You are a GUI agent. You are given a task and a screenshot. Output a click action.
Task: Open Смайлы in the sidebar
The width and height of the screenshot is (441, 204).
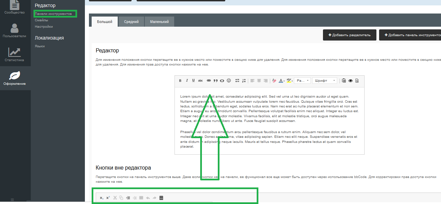pos(41,20)
